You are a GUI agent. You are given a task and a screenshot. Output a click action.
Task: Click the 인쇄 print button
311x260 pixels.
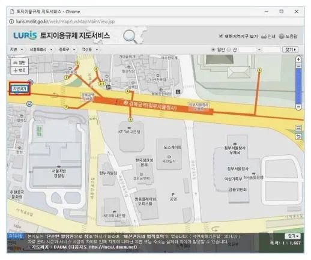click(x=268, y=36)
